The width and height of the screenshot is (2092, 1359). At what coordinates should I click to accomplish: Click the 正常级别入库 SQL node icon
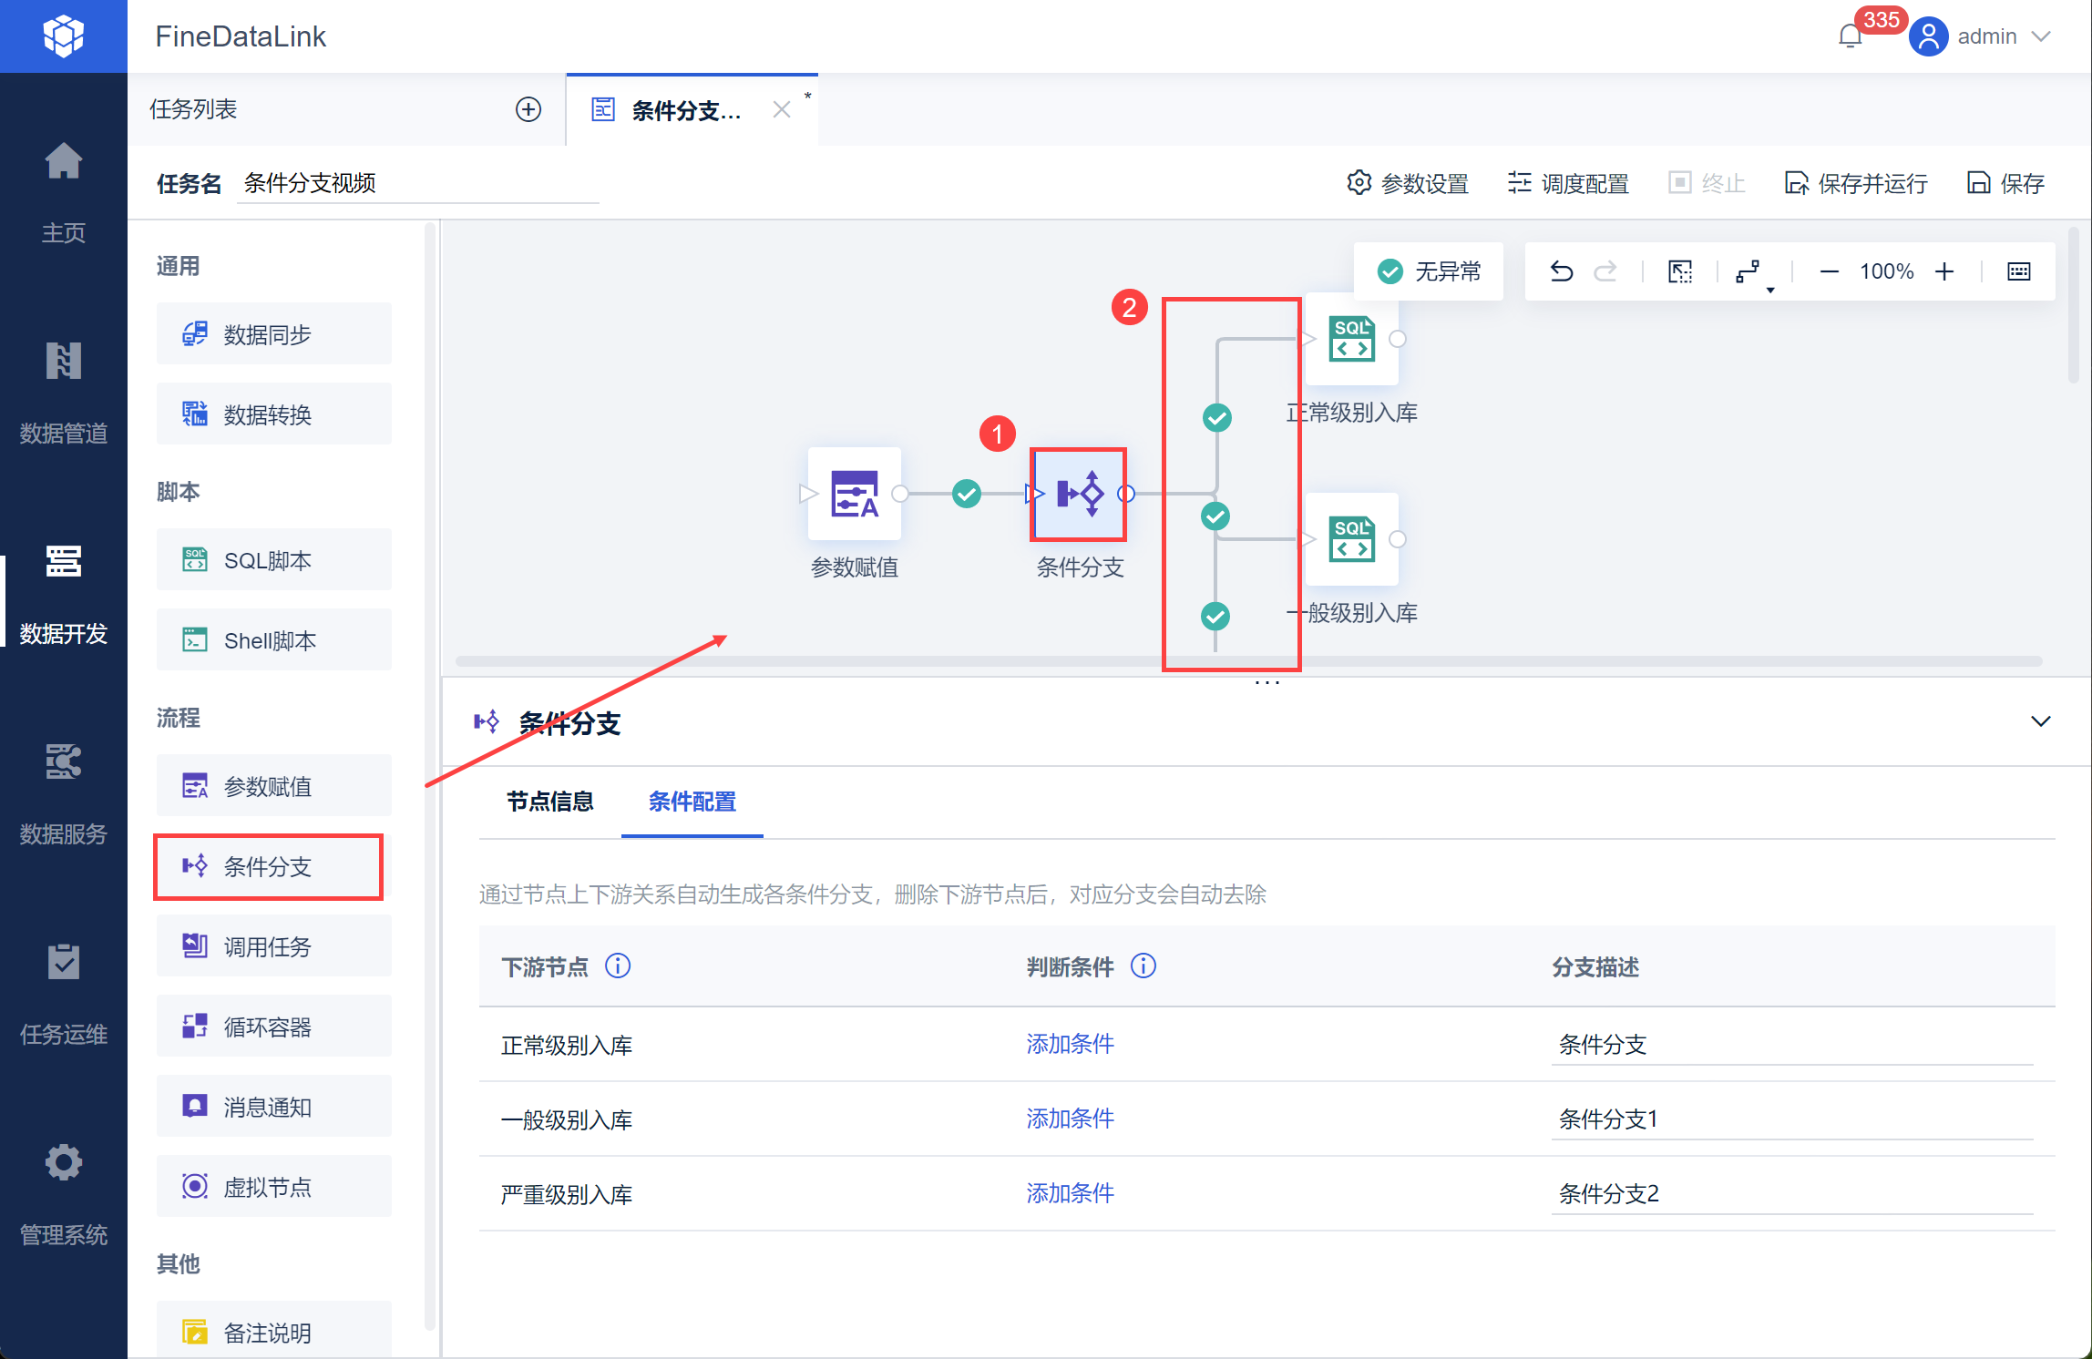tap(1351, 340)
